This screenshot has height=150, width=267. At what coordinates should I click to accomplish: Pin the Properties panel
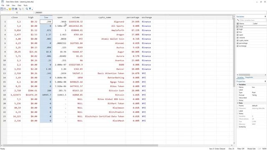265,81
